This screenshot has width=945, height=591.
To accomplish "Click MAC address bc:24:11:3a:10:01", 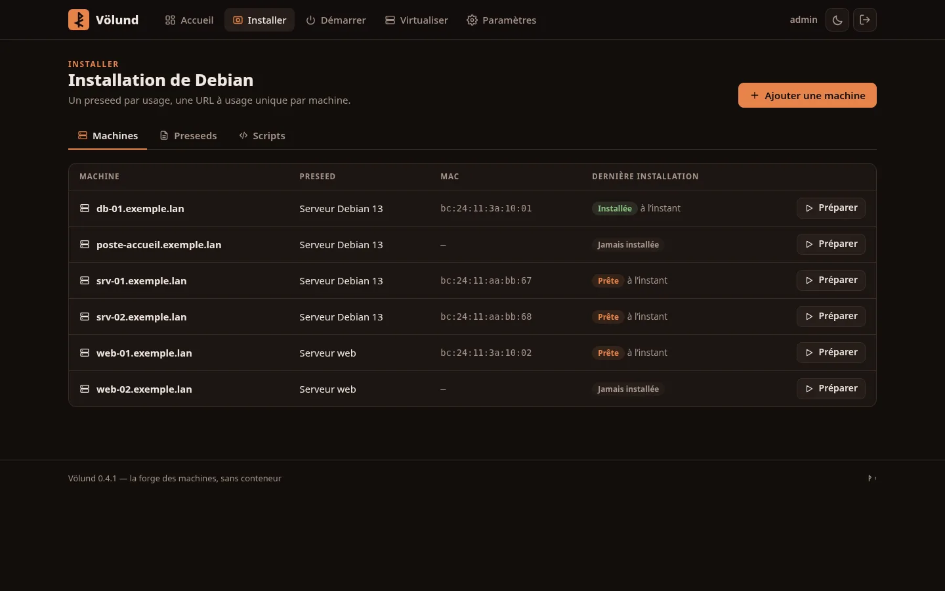I will (486, 208).
